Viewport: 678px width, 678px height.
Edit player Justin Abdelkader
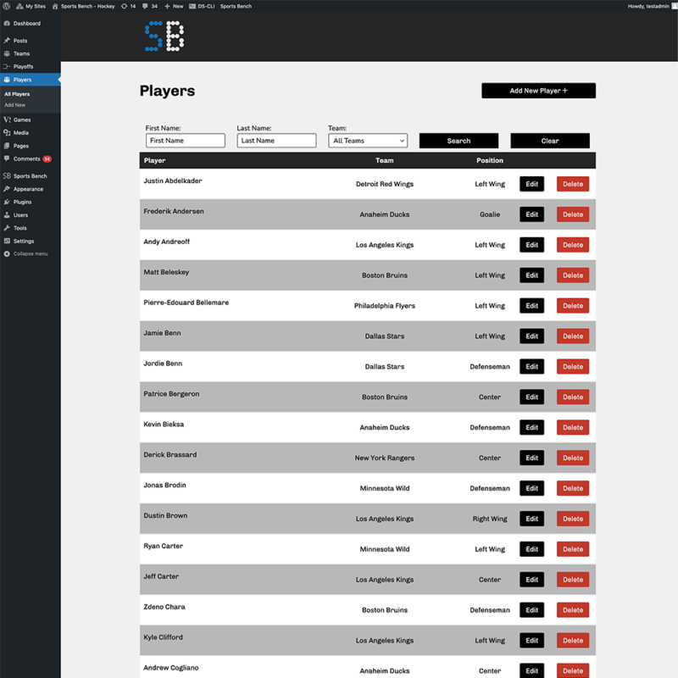[532, 184]
